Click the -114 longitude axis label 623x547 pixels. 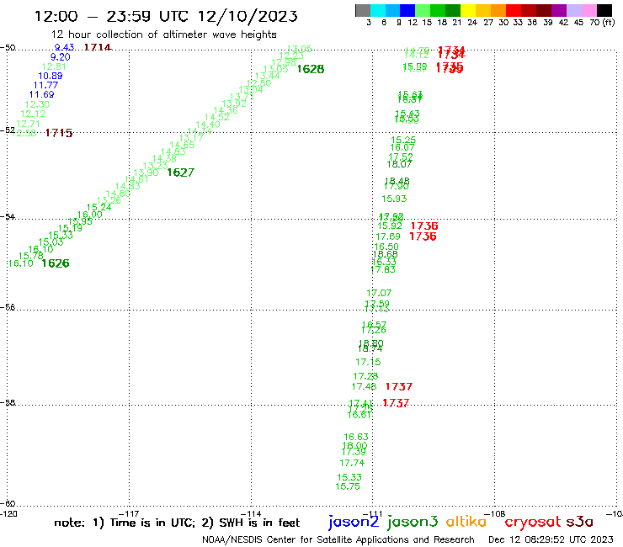click(251, 514)
